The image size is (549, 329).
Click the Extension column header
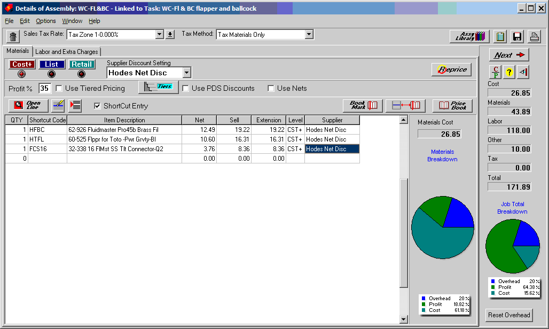pos(269,120)
